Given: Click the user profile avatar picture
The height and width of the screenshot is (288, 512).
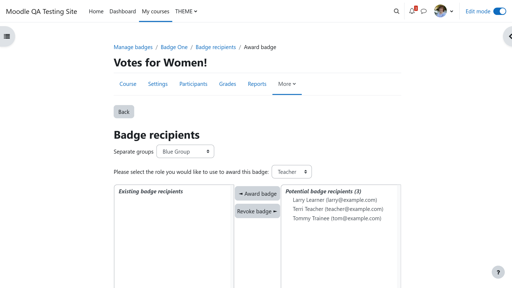Looking at the screenshot, I should pos(440,11).
